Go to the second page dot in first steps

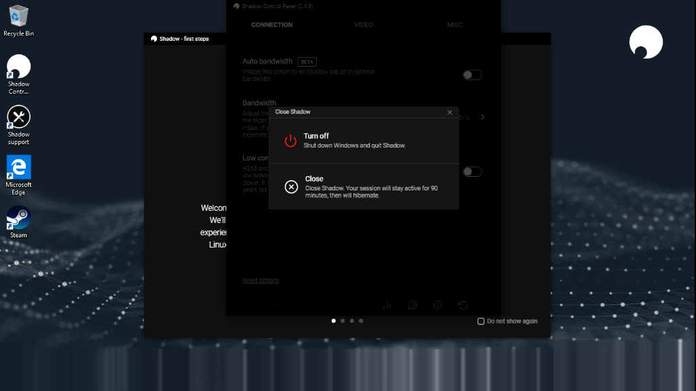coord(343,321)
